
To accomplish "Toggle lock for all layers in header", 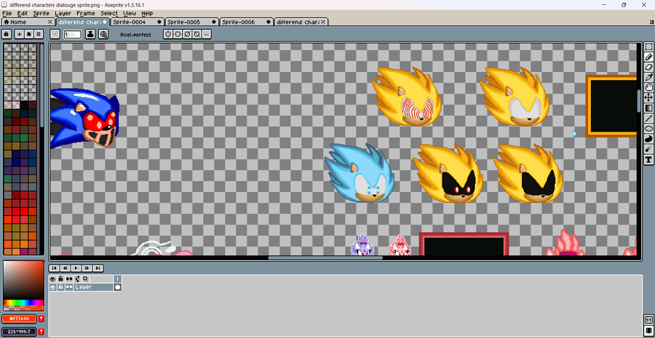I will coord(61,278).
